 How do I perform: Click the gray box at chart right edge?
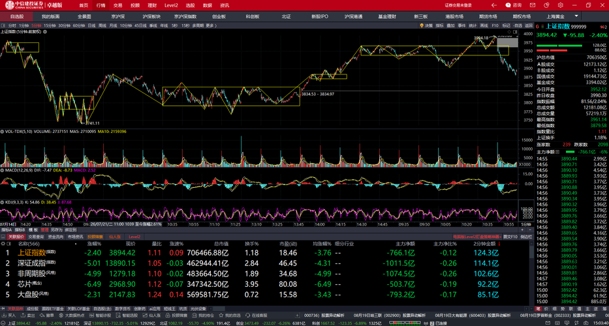[507, 42]
